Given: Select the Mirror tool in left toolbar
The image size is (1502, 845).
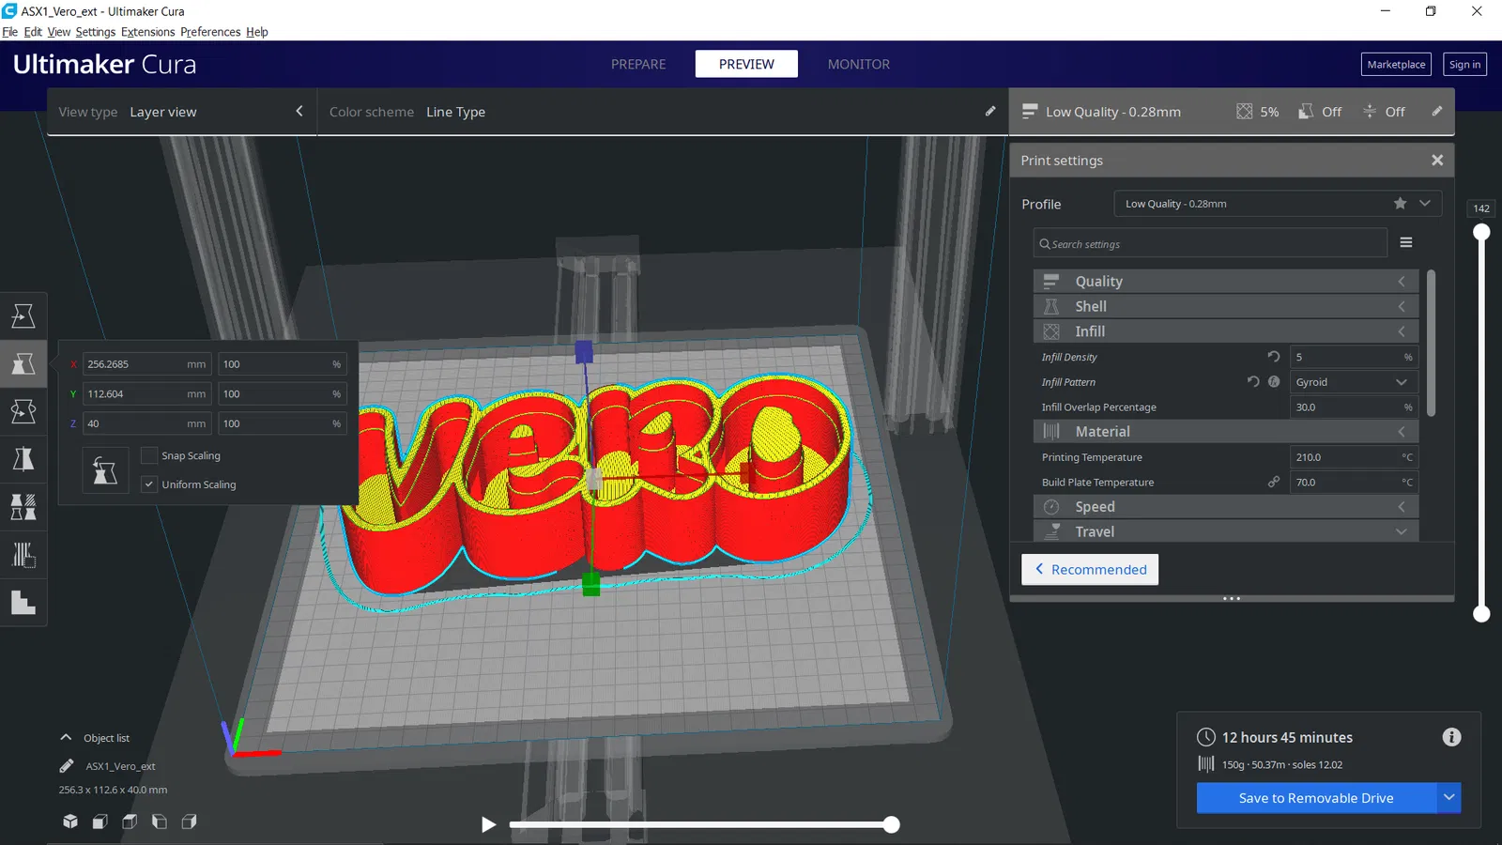Looking at the screenshot, I should click(x=23, y=459).
